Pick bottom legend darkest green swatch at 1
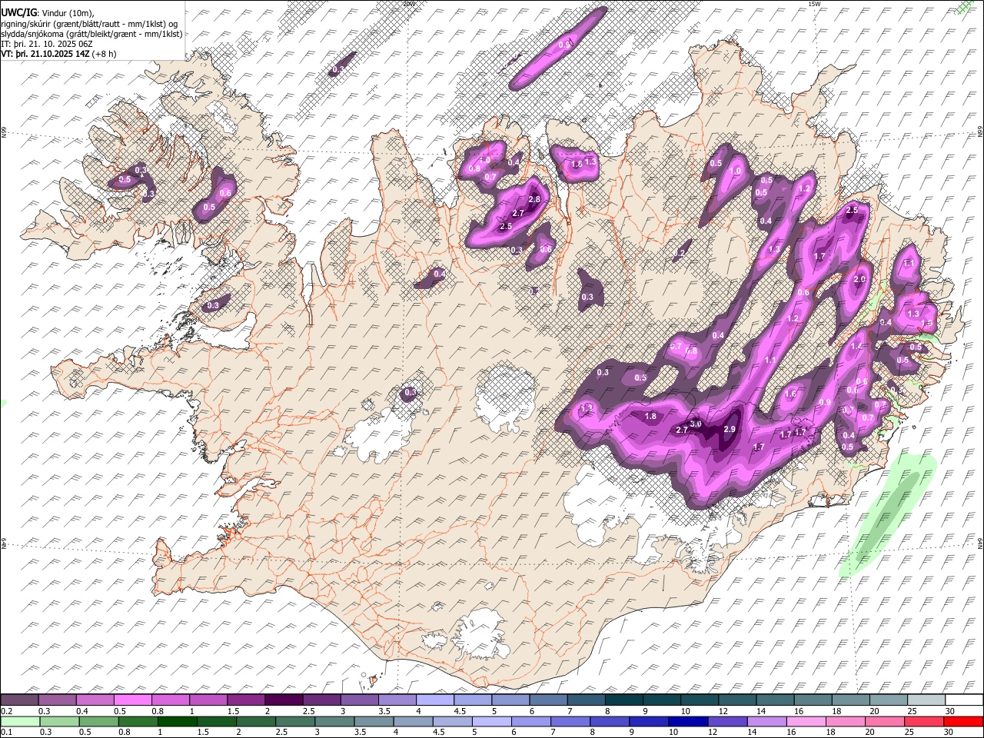The height and width of the screenshot is (738, 984). (177, 721)
